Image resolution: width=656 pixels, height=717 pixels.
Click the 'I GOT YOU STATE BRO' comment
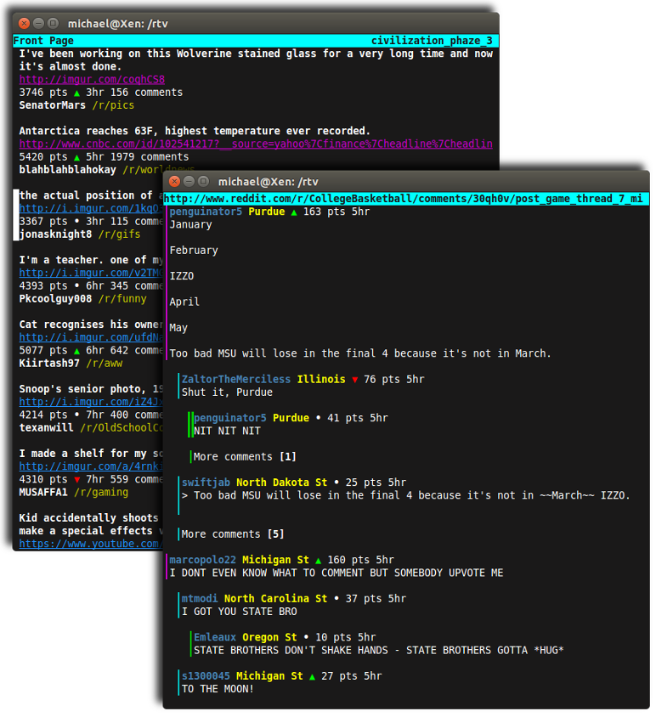[240, 612]
